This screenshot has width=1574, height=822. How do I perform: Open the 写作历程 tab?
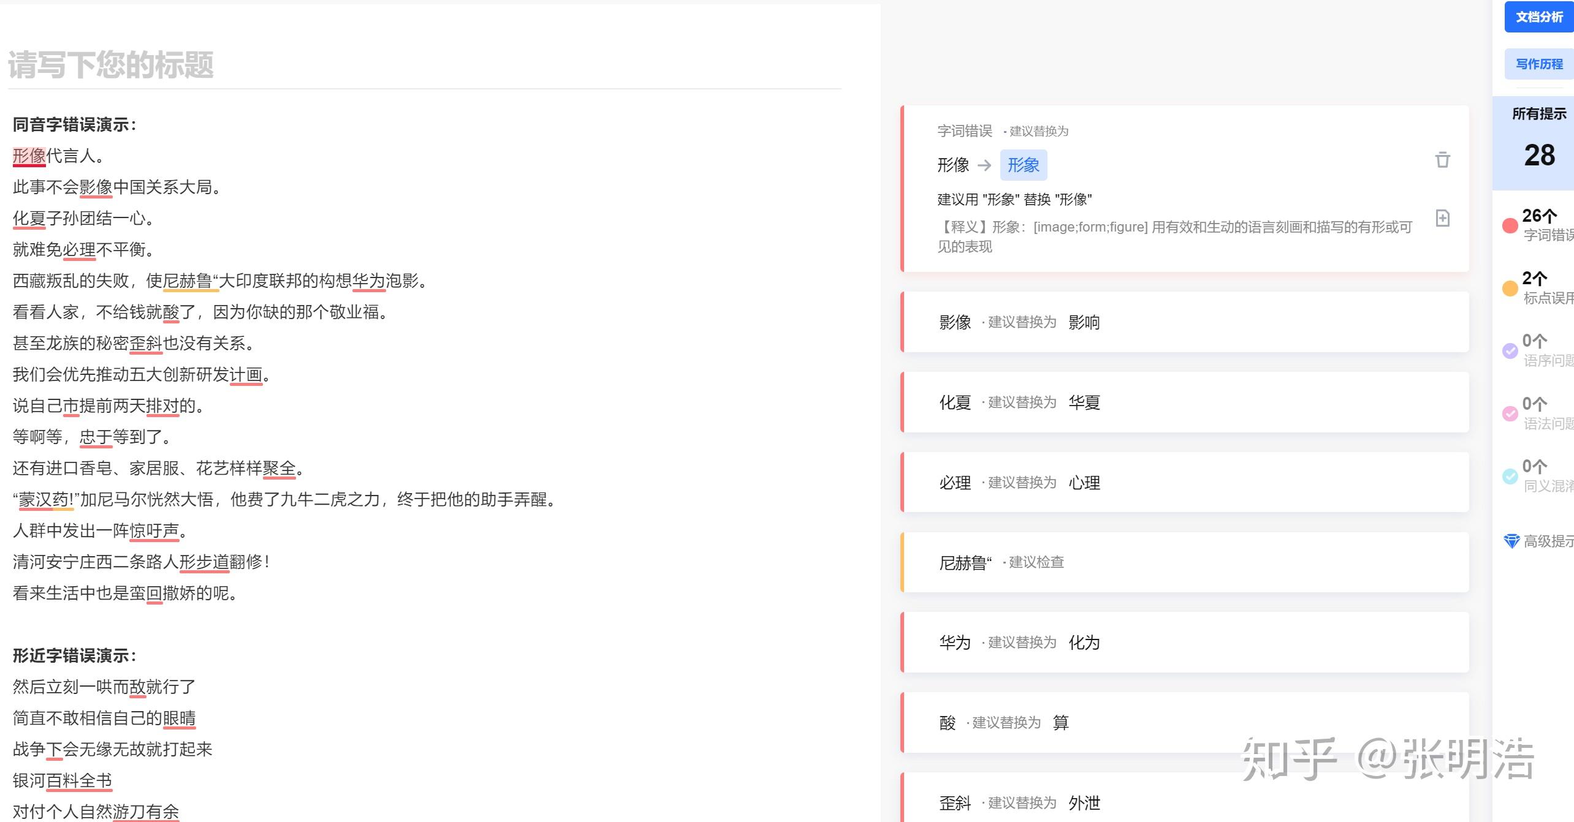[1538, 64]
